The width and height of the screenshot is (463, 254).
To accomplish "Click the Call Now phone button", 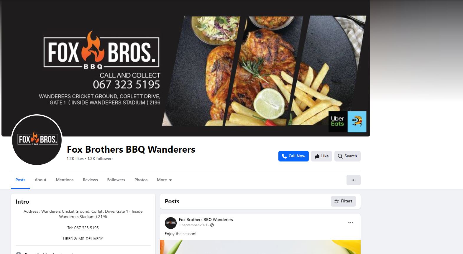I will (293, 156).
